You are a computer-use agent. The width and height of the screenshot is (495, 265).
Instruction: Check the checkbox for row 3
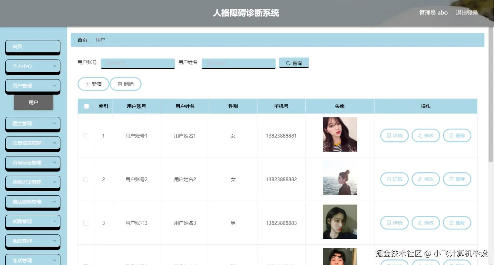pos(86,223)
